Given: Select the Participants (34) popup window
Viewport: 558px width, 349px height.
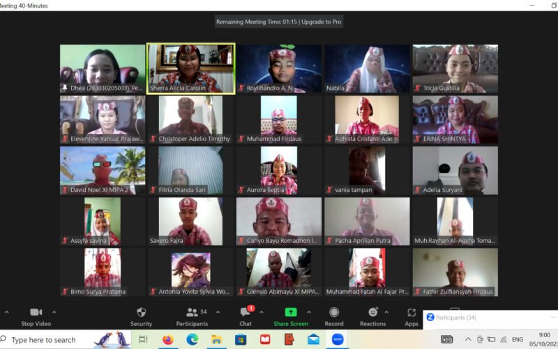Looking at the screenshot, I should point(488,318).
